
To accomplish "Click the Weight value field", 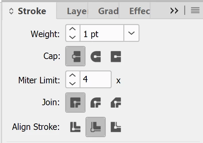I will pos(102,33).
